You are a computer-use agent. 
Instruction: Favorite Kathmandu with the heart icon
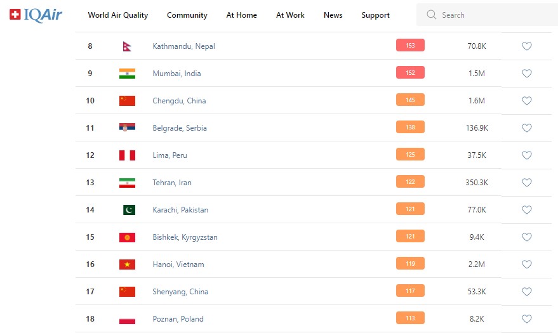point(526,46)
